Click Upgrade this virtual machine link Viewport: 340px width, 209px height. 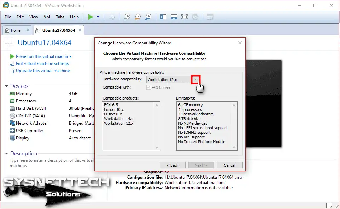[x=43, y=71]
